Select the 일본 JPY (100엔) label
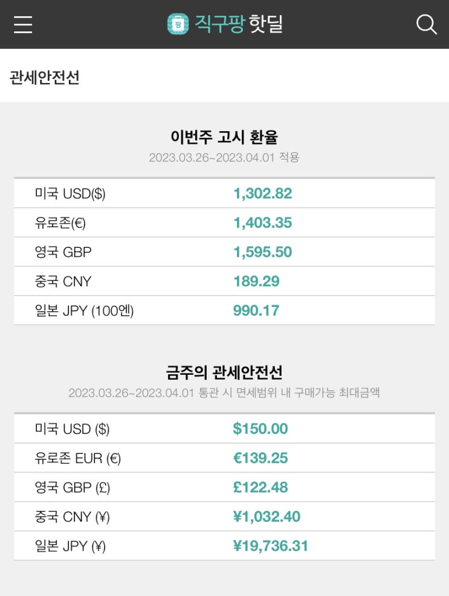The image size is (449, 596). tap(84, 311)
